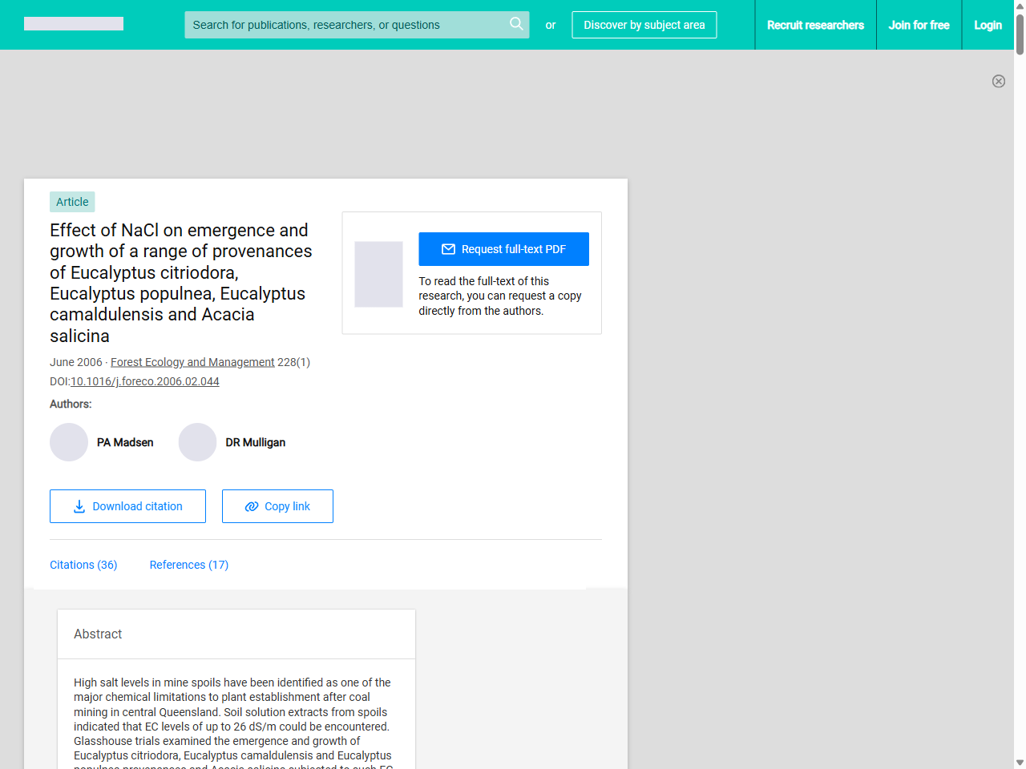Select Join for free in the navigation

point(919,25)
